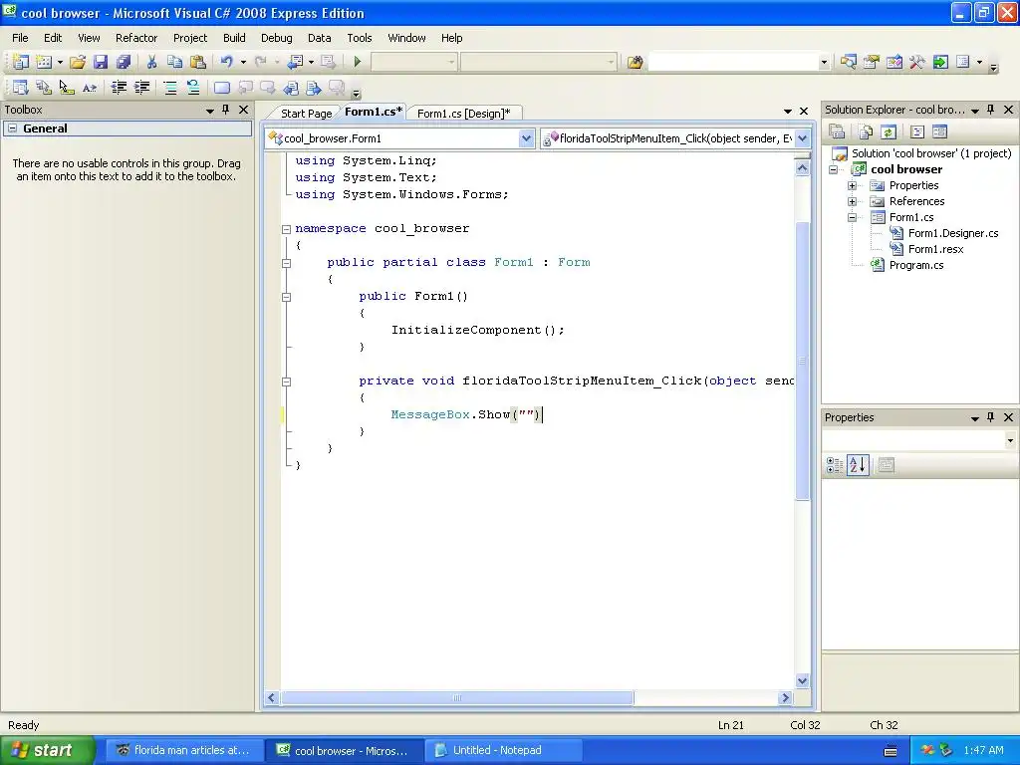Click the Copy icon in the toolbar
This screenshot has width=1020, height=765.
point(174,62)
